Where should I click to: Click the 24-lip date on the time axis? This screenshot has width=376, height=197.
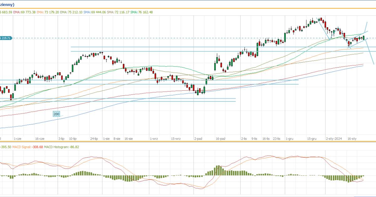tap(94, 138)
